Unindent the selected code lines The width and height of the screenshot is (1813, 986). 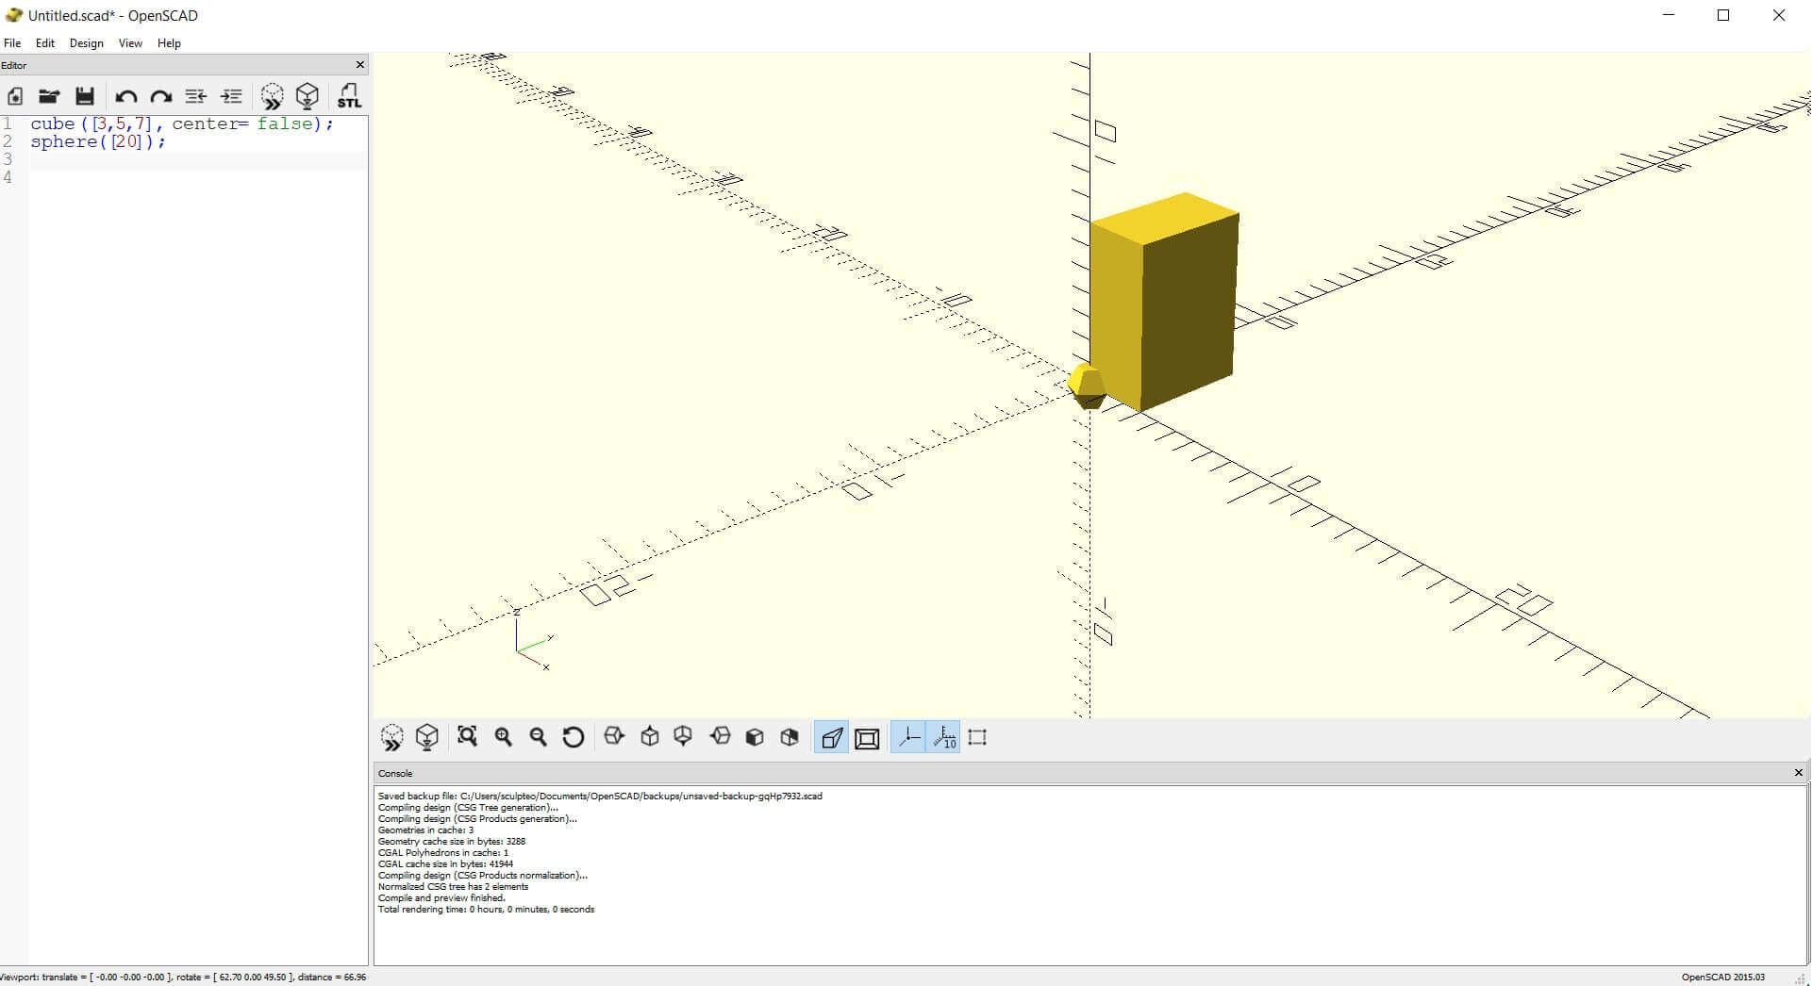196,96
